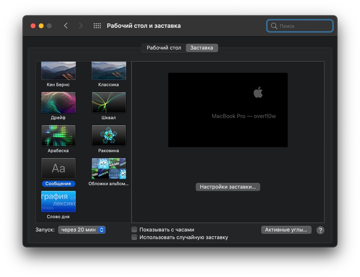This screenshot has height=277, width=360.
Task: Switch to the Заставка tab
Action: tap(202, 48)
